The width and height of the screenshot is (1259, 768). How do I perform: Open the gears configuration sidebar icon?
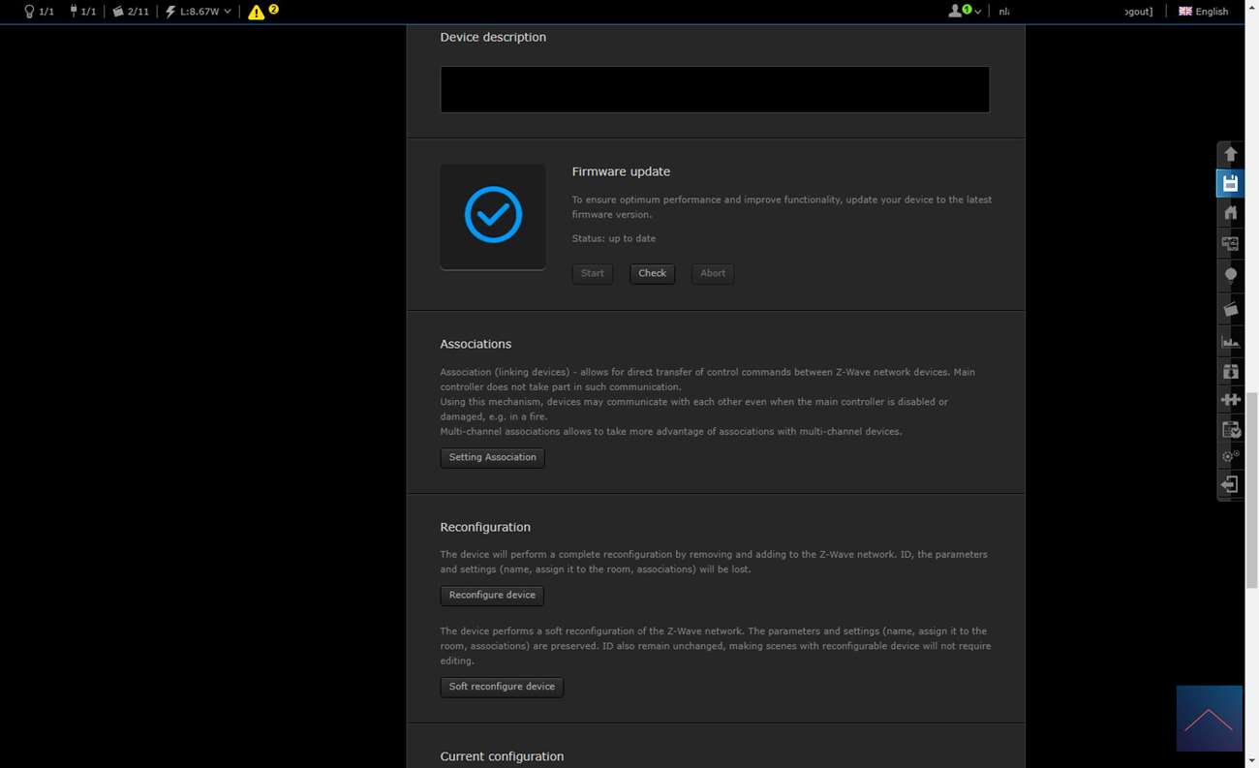pyautogui.click(x=1230, y=455)
